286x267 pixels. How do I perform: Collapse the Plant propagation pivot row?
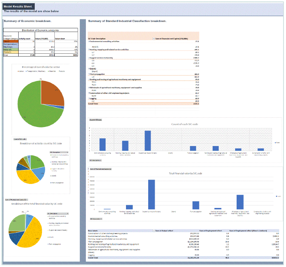(x=89, y=74)
